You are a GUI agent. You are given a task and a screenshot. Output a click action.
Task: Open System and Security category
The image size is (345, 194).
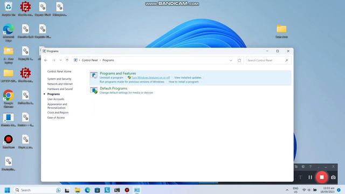point(59,79)
